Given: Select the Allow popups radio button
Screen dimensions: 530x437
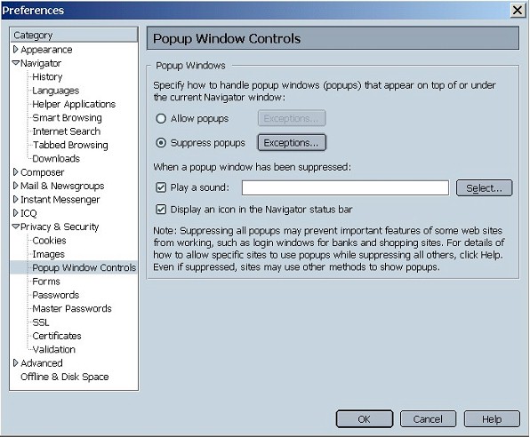Looking at the screenshot, I should tap(161, 118).
